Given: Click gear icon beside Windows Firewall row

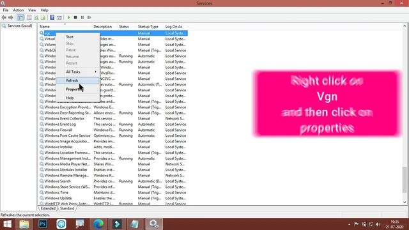Looking at the screenshot, I should (42, 130).
